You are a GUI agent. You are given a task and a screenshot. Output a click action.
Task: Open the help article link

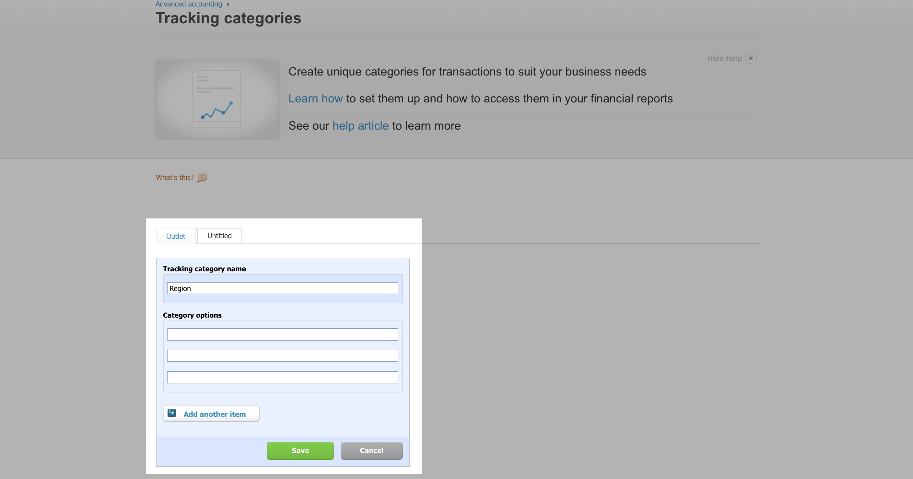point(360,125)
